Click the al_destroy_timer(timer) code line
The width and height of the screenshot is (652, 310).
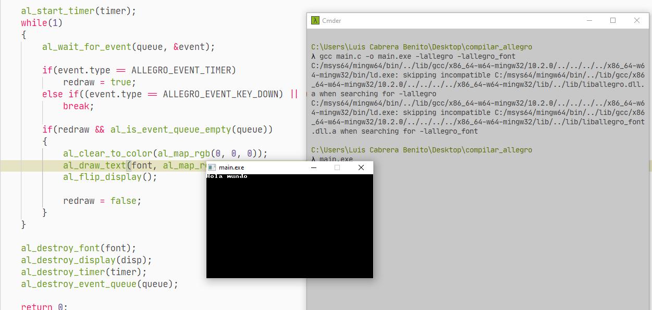(84, 272)
